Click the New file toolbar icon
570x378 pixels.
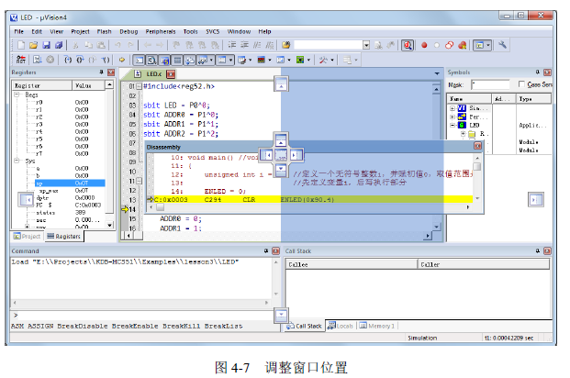(19, 45)
